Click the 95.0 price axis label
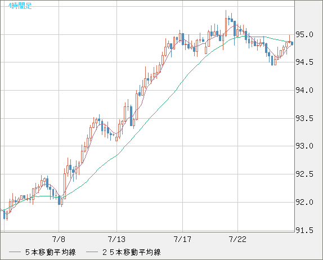Viewport: 323px width, 260px height. pyautogui.click(x=304, y=35)
